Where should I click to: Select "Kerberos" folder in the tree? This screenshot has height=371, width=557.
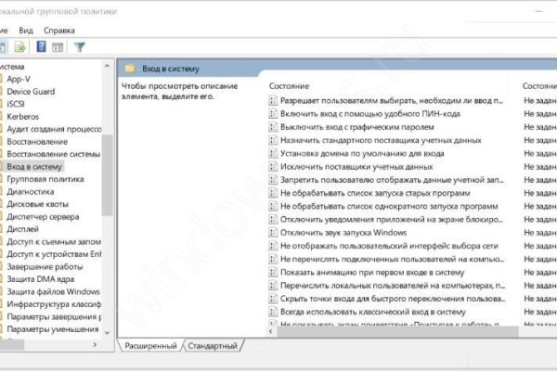(24, 117)
